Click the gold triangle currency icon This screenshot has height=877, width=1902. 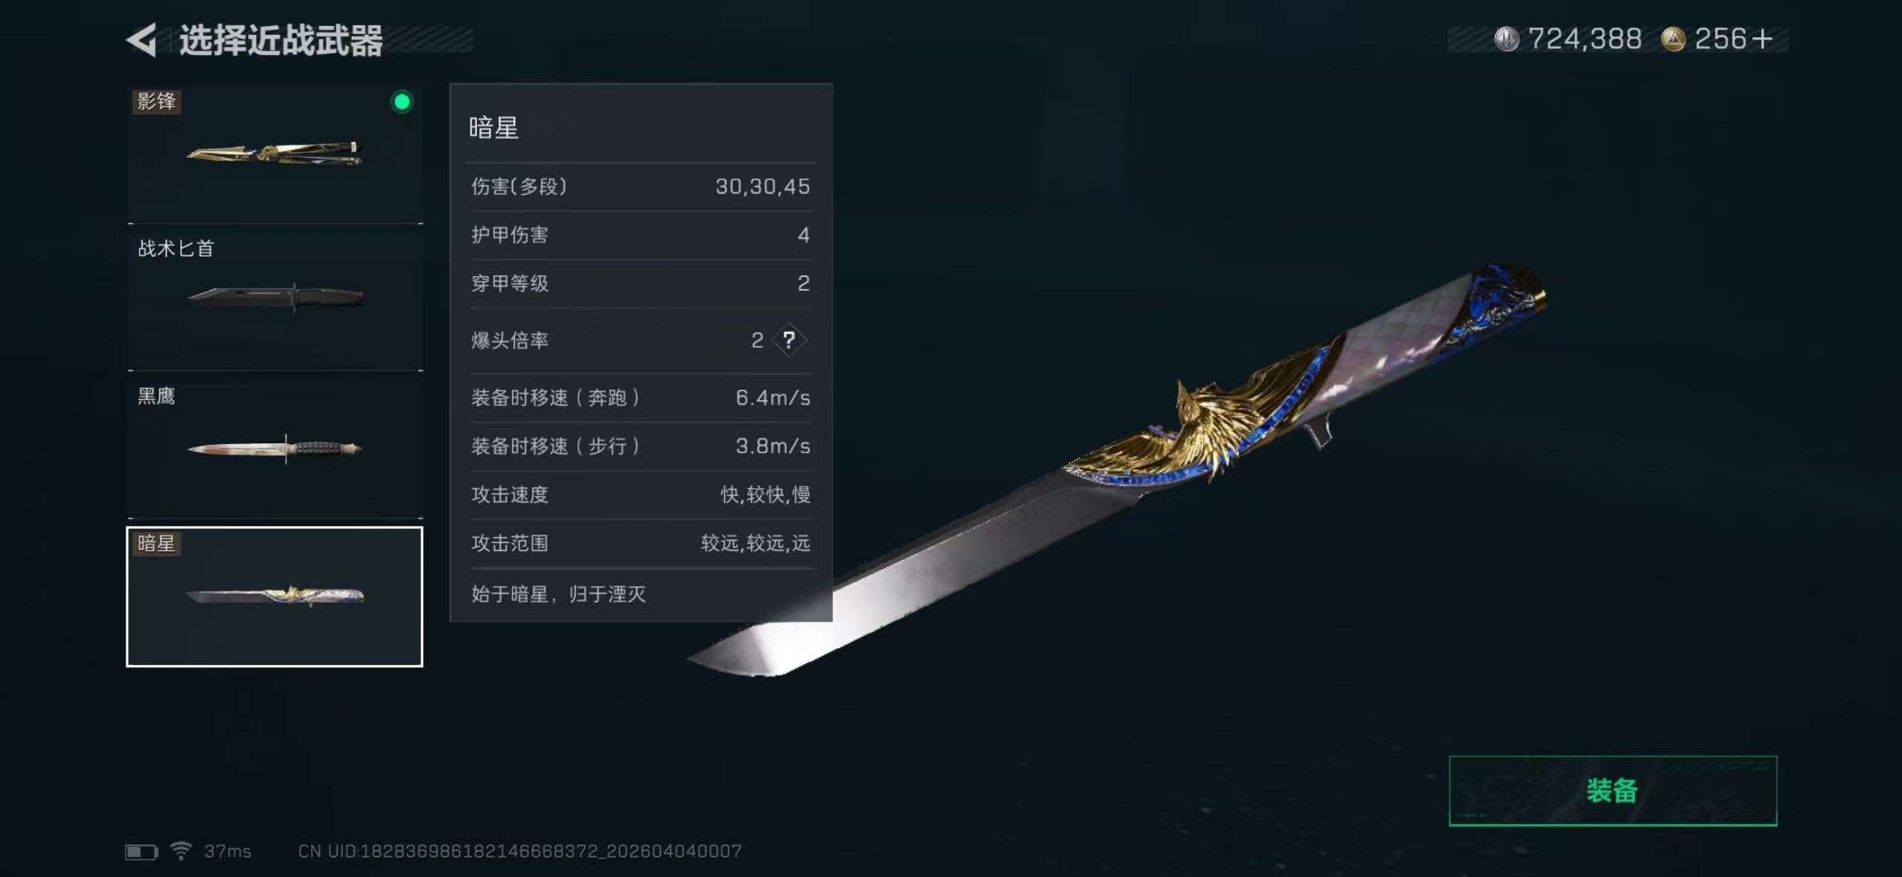(1673, 39)
